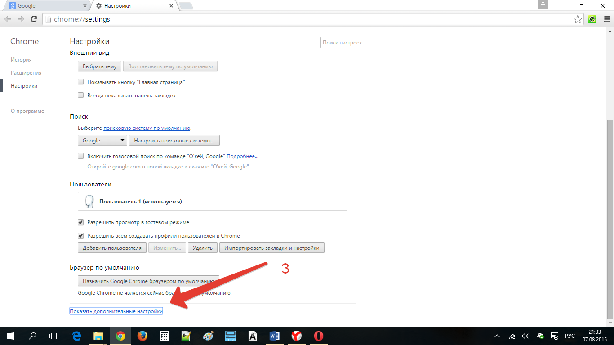Close the Настройки tab

tap(170, 6)
